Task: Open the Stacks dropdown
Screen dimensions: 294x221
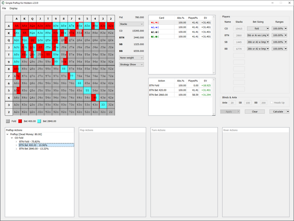Action: [x=131, y=24]
